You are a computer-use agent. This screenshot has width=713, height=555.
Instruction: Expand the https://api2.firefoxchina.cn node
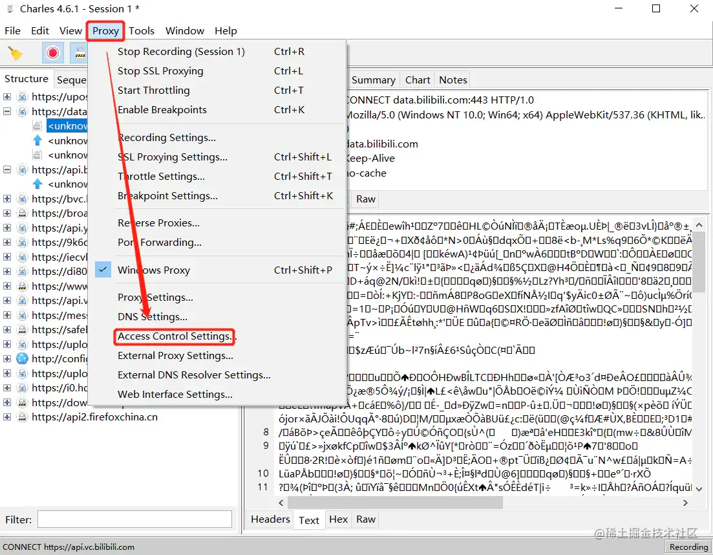[7, 417]
